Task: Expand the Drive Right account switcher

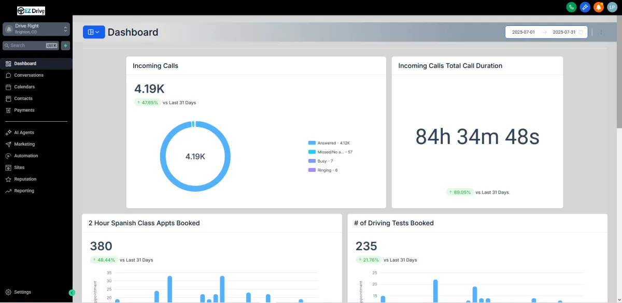Action: pyautogui.click(x=36, y=29)
